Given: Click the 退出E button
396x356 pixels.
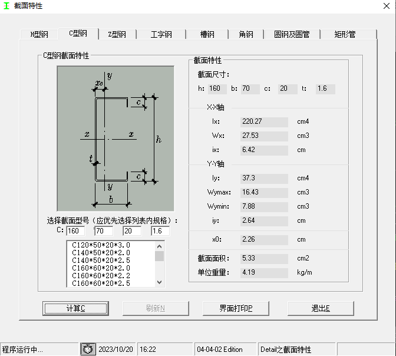Looking at the screenshot, I should [x=321, y=308].
